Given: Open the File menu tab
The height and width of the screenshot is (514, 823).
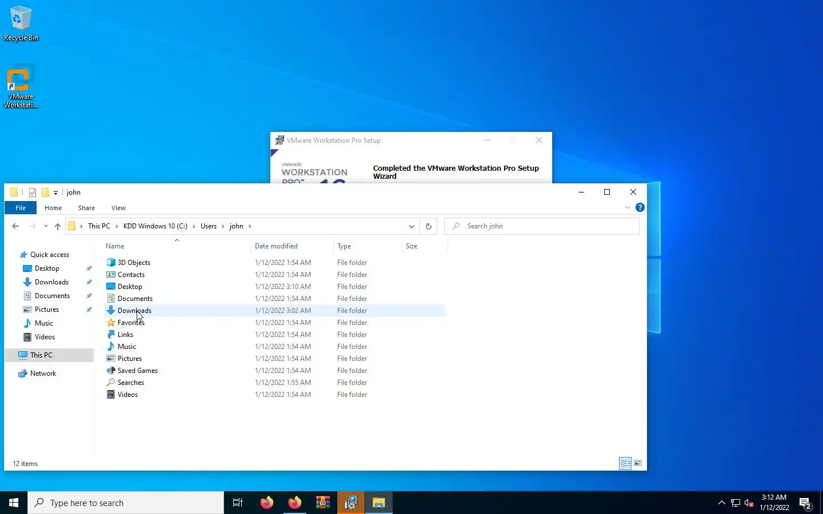Looking at the screenshot, I should [21, 208].
